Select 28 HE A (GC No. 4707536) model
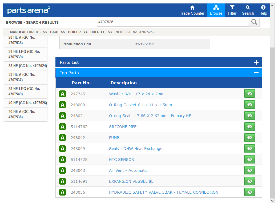Viewport: 278px width, 207px height. click(26, 40)
